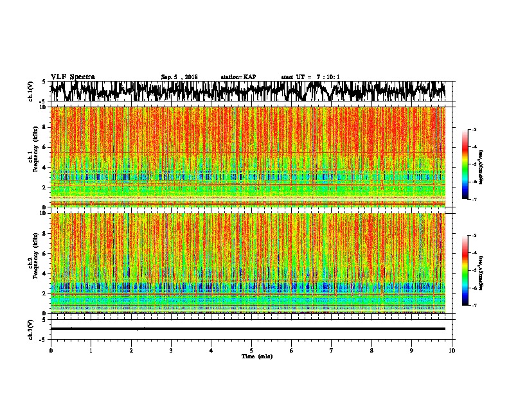Click the 'VLF Spectra' title text

click(73, 76)
